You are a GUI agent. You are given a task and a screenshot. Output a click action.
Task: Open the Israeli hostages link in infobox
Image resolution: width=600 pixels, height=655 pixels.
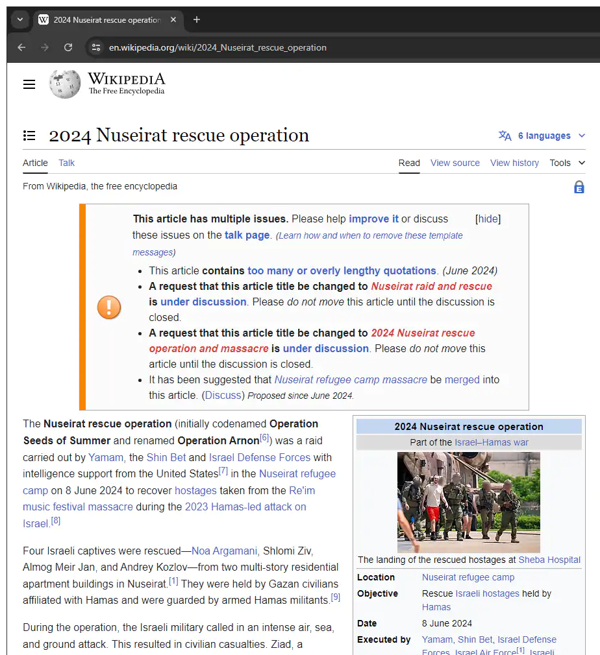coord(488,593)
